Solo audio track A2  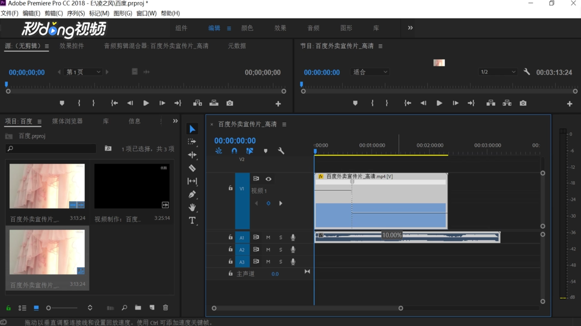tap(280, 250)
